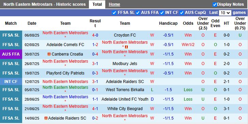Click the FFSA SL badge for 05/07/25
This screenshot has height=124, width=248.
coord(11,90)
